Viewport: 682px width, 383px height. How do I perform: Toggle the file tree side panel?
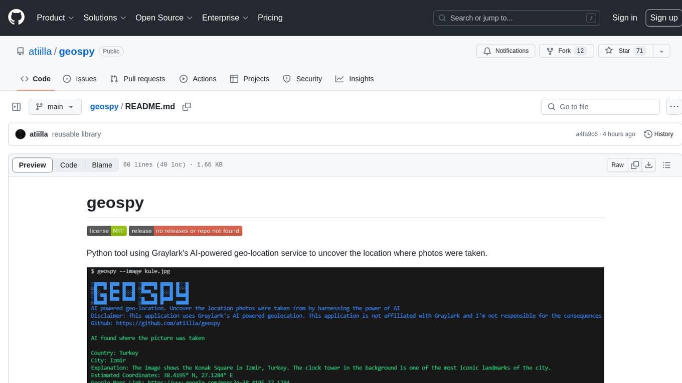16,107
